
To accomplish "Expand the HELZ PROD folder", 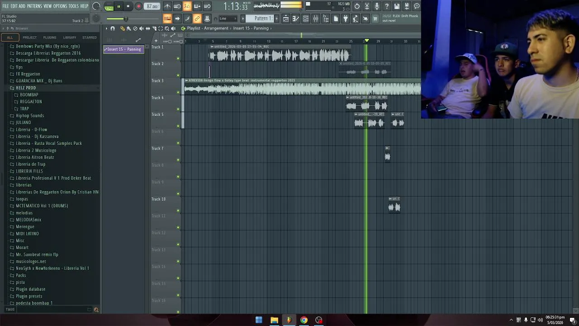I will tap(25, 88).
